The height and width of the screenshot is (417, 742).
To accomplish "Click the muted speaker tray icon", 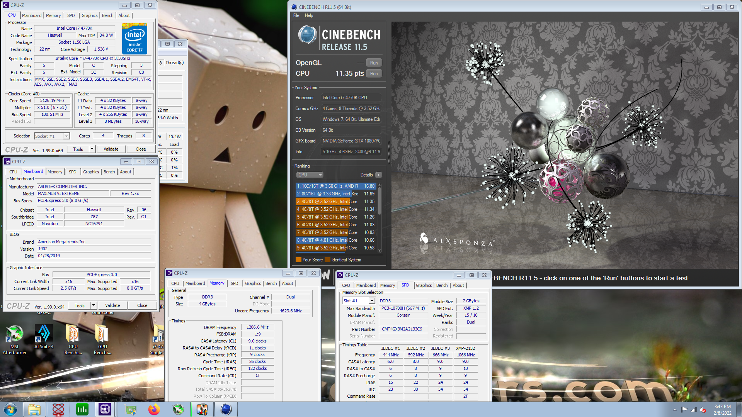I will click(x=703, y=410).
